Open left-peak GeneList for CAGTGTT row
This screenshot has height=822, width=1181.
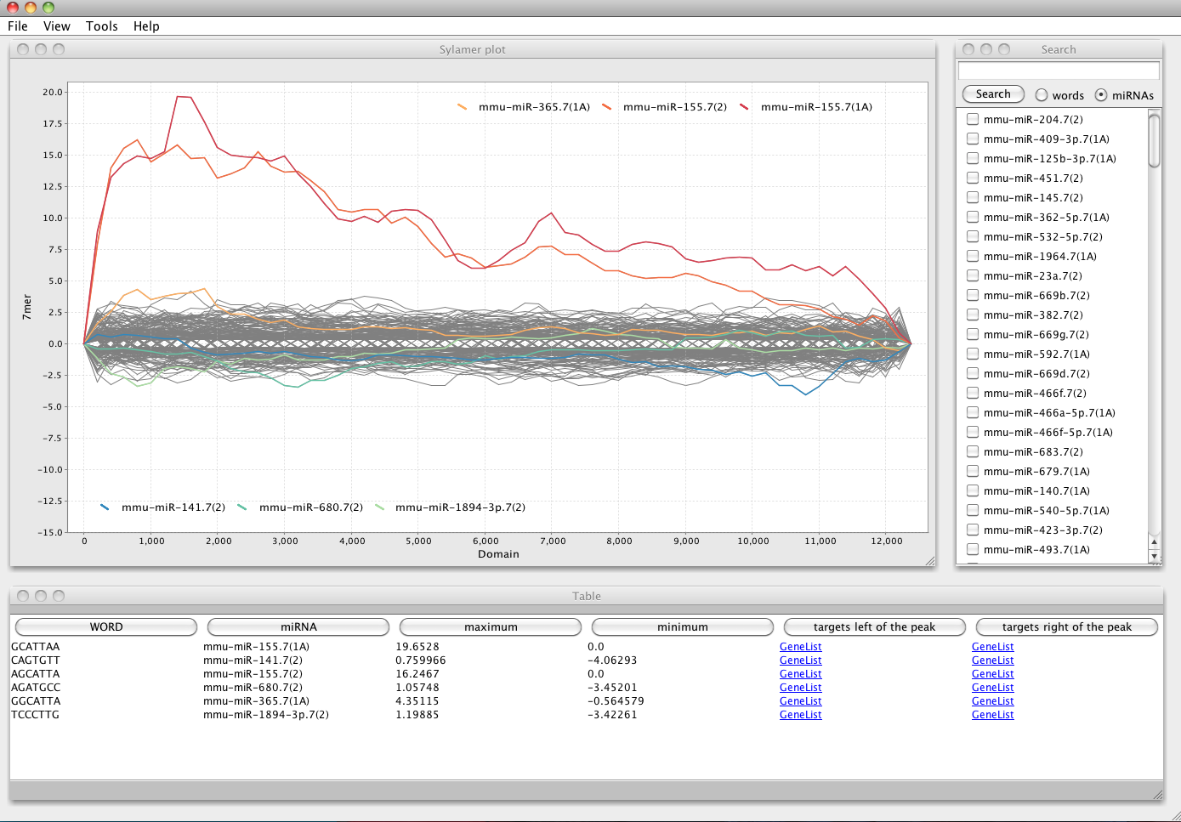click(x=801, y=660)
